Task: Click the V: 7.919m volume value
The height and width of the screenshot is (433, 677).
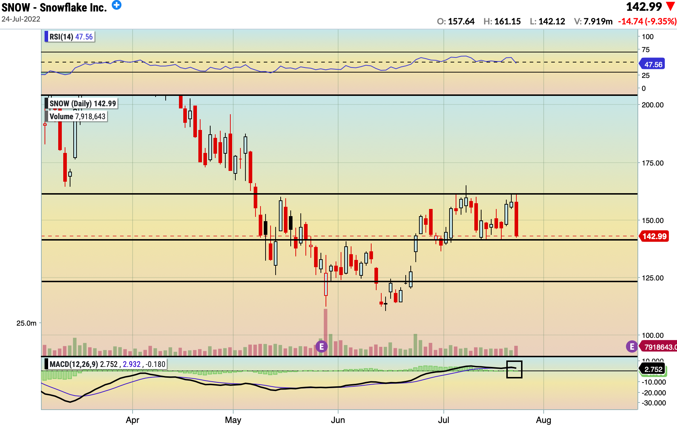Action: tap(593, 22)
